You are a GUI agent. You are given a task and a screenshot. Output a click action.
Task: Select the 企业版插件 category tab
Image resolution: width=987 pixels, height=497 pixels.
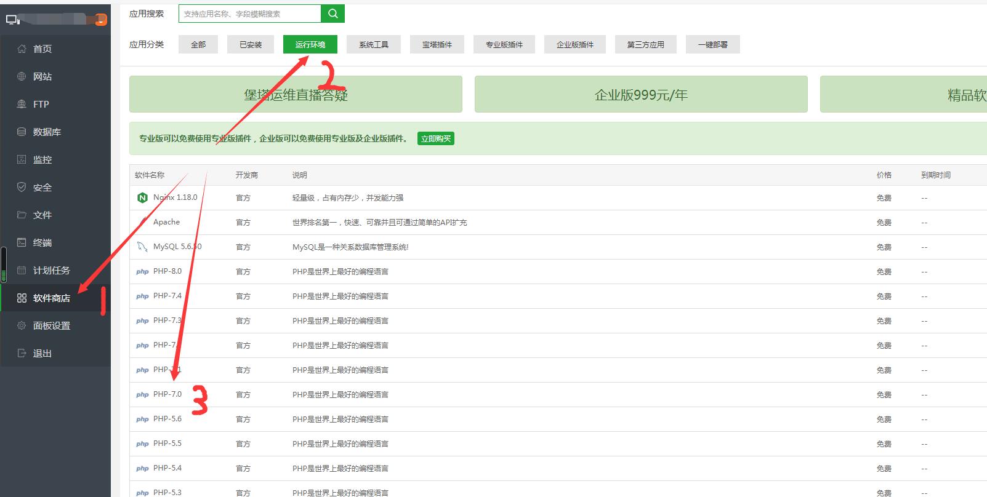(x=575, y=44)
